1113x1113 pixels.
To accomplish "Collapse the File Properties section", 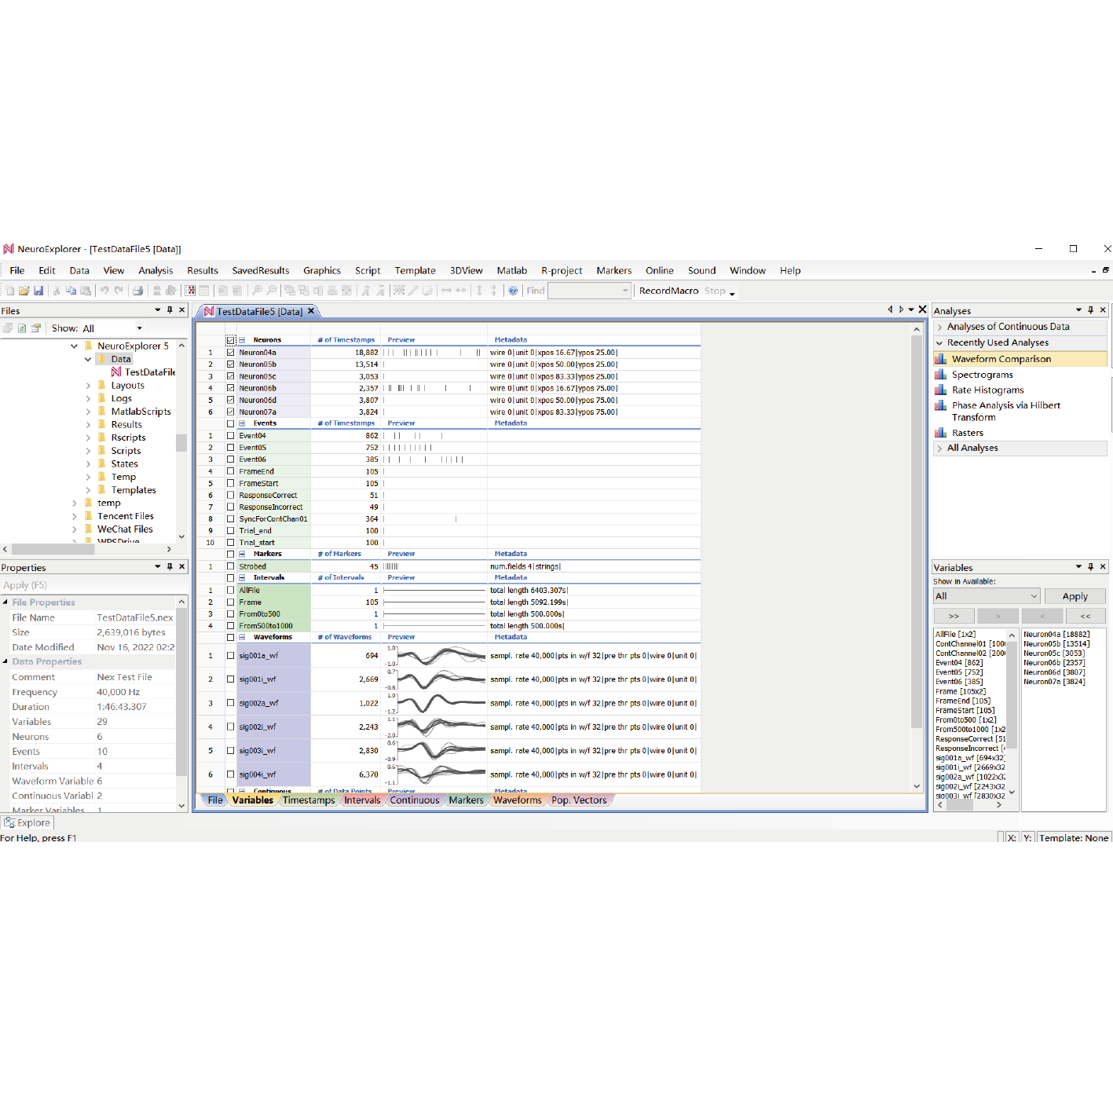I will tap(5, 602).
